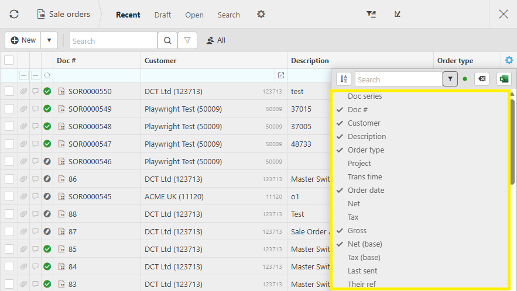The width and height of the screenshot is (517, 291).
Task: Open the funnel filter beside the search box
Action: (187, 40)
